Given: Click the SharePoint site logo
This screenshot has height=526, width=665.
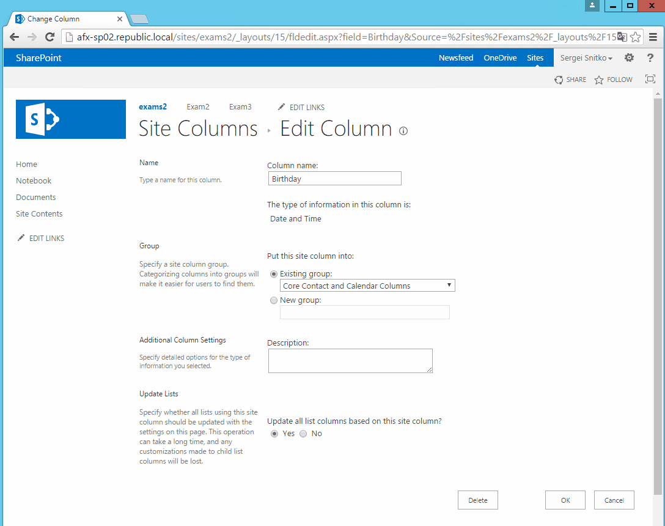Looking at the screenshot, I should pyautogui.click(x=70, y=119).
